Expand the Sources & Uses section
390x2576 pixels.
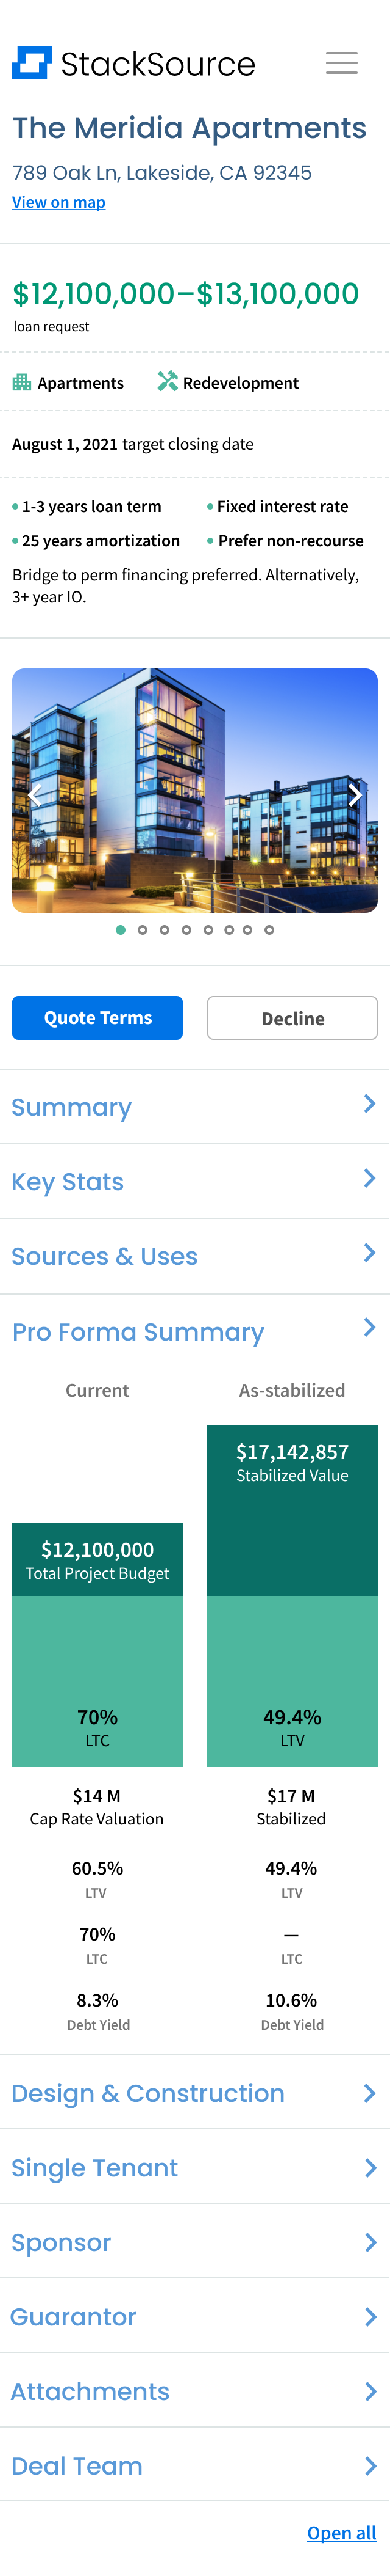click(194, 1256)
